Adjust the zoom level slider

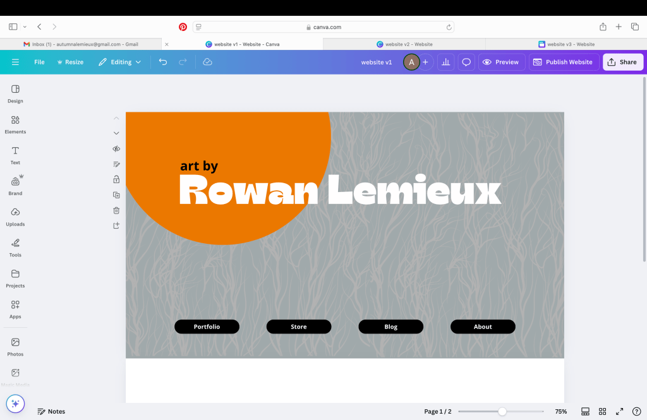pyautogui.click(x=502, y=411)
